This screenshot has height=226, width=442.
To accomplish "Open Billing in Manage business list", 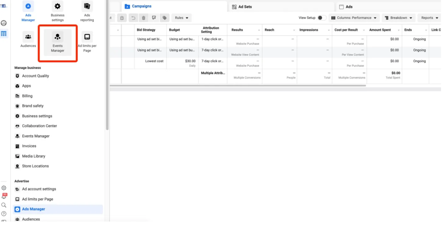I will [27, 96].
